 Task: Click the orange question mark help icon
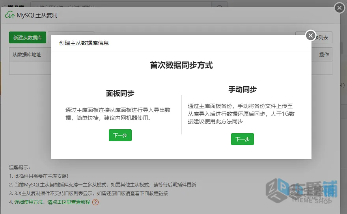(95, 202)
